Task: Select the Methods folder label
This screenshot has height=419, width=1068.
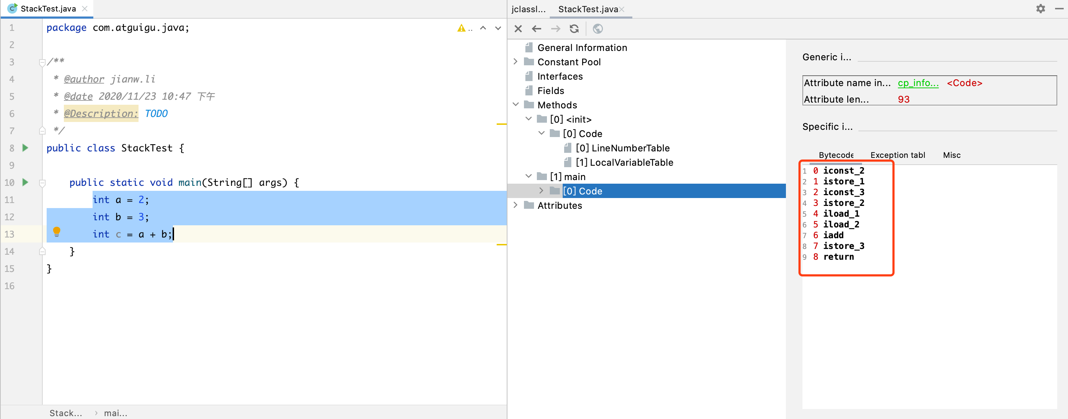Action: tap(557, 105)
